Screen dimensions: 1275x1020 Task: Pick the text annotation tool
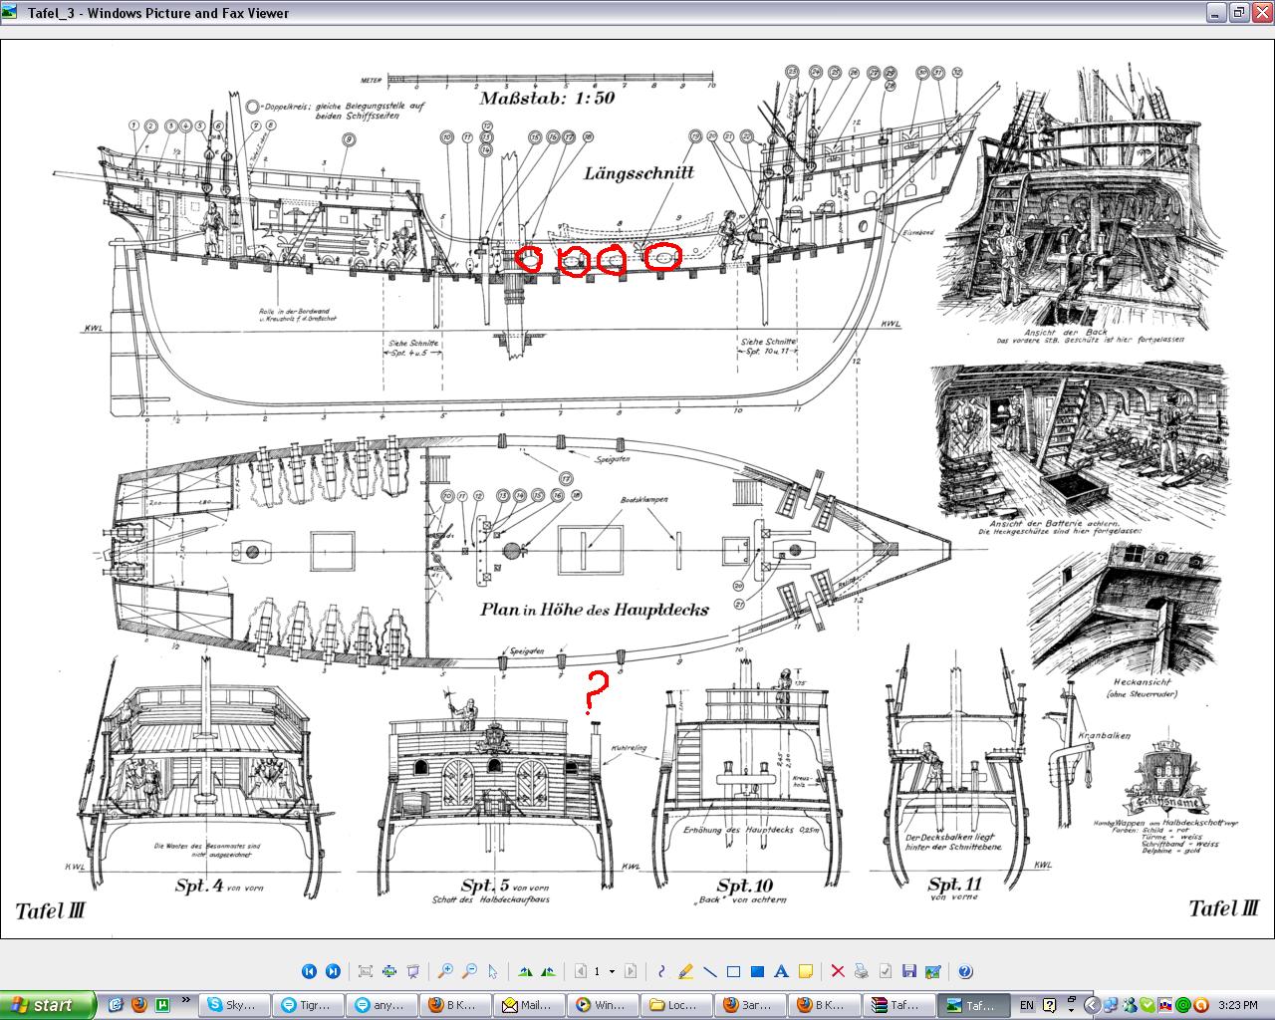pyautogui.click(x=781, y=971)
